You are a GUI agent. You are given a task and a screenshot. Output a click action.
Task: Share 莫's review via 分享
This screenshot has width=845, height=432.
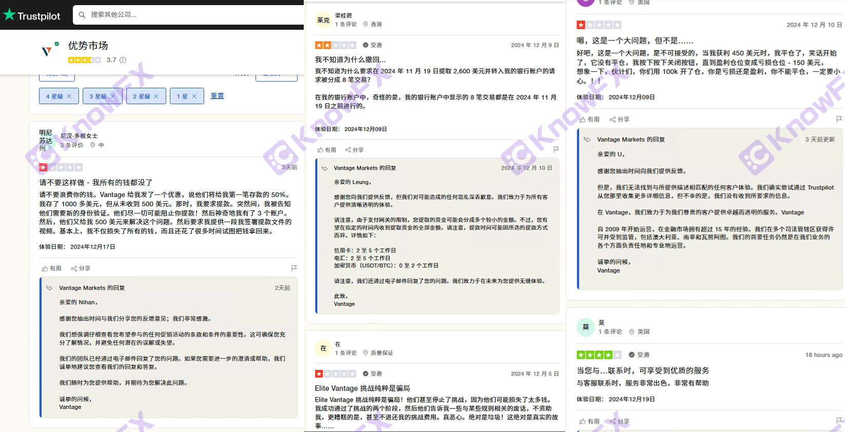pos(619,421)
